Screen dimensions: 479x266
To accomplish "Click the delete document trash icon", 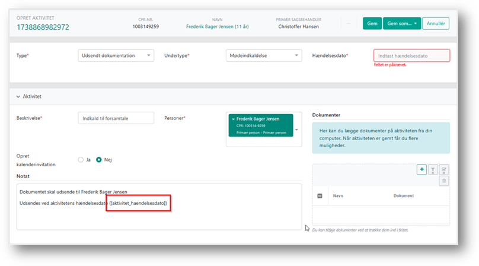I will [x=444, y=180].
